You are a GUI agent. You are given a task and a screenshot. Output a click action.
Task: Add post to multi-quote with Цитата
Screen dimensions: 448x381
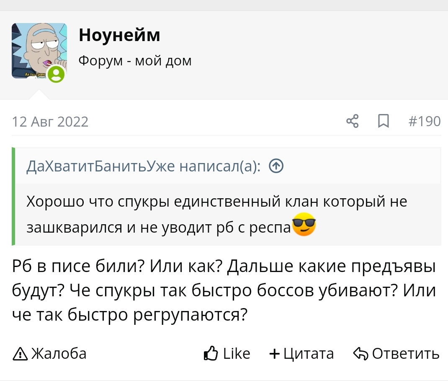[309, 354]
